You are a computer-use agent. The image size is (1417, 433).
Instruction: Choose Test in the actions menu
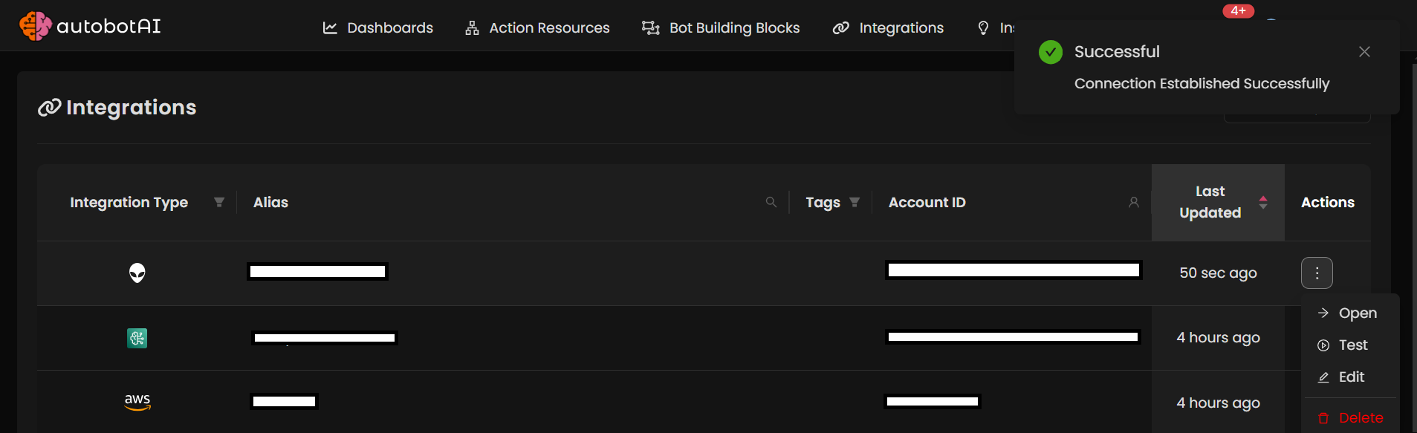click(1352, 345)
